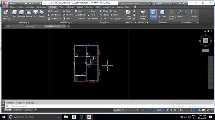Open the Express Tools ribbon tab

(108, 7)
